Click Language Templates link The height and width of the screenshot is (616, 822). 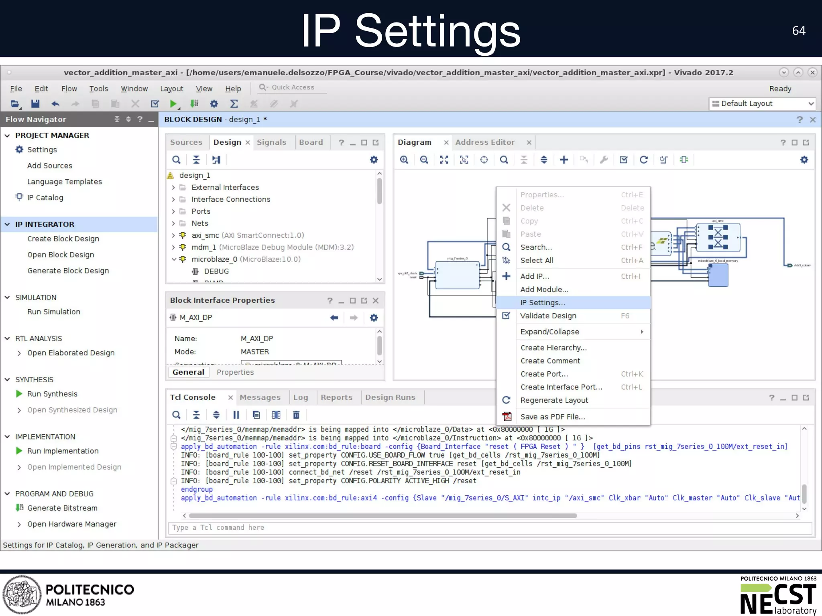(x=64, y=182)
